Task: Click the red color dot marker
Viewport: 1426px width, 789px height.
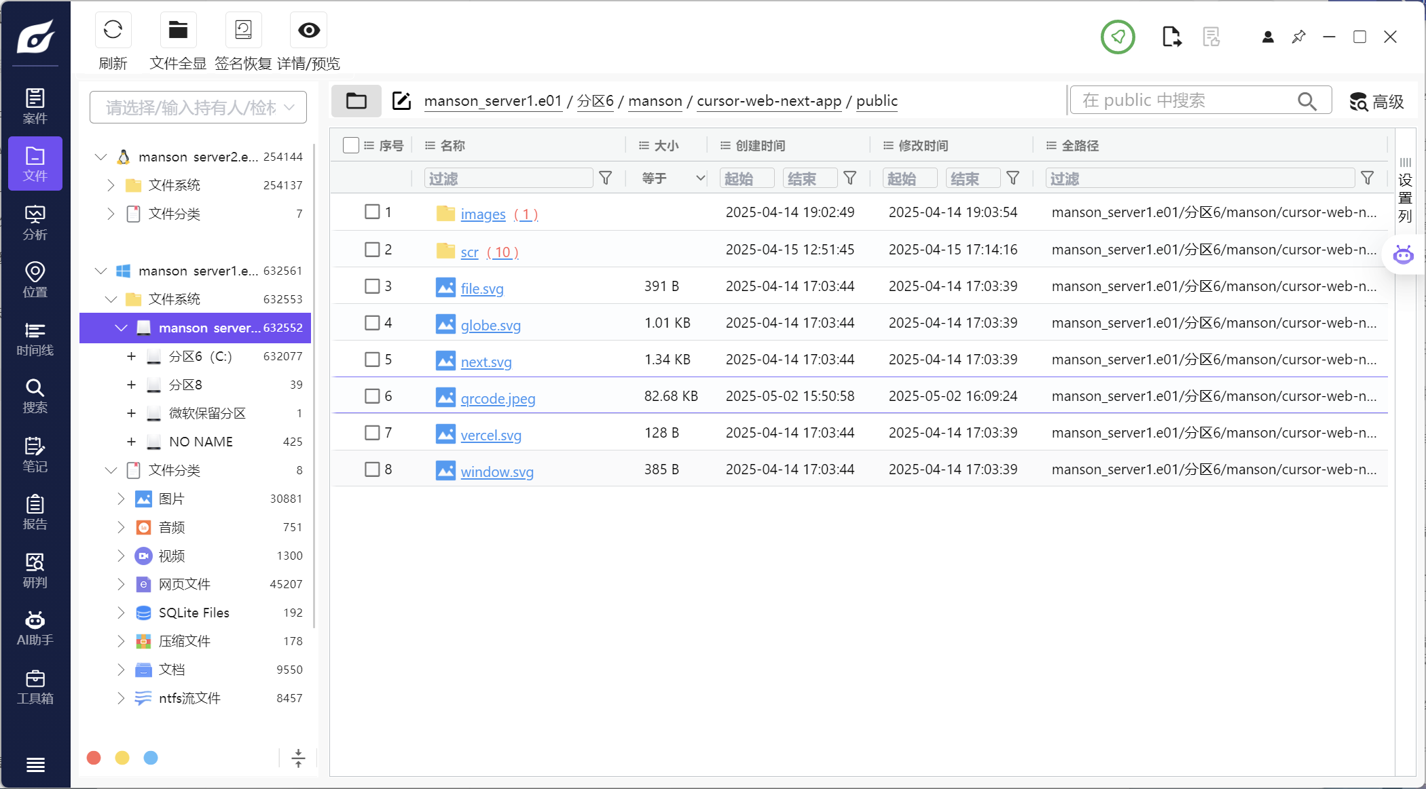Action: pos(94,758)
